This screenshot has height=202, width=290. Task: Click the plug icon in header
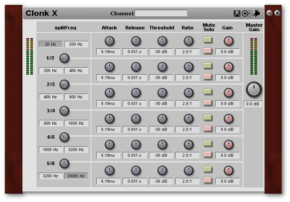[x=256, y=13]
